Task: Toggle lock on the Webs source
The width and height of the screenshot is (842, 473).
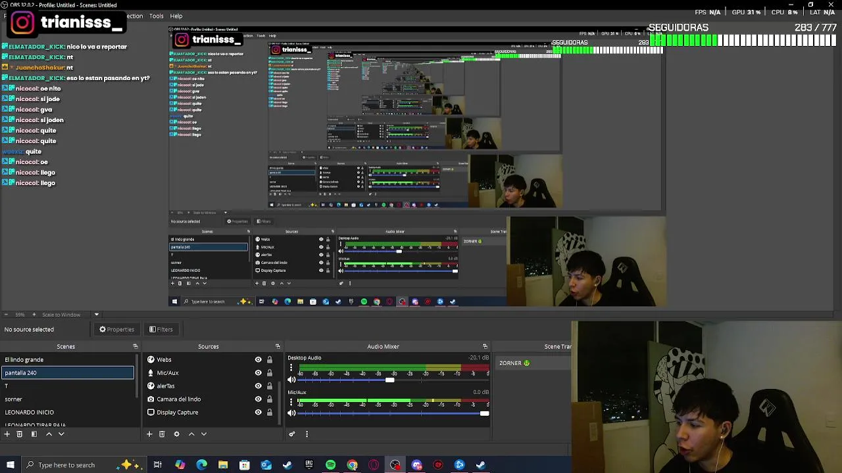Action: coord(269,360)
